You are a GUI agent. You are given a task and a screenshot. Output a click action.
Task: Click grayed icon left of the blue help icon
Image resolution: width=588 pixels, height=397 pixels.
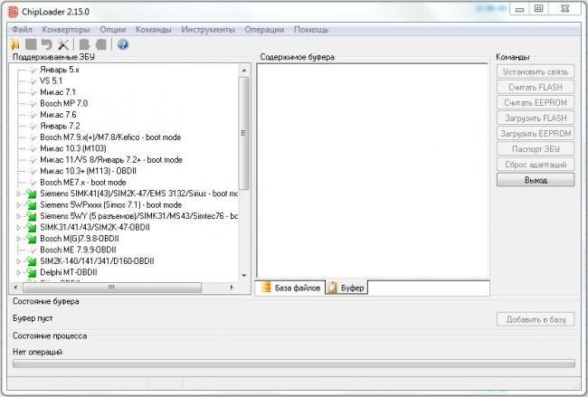101,44
